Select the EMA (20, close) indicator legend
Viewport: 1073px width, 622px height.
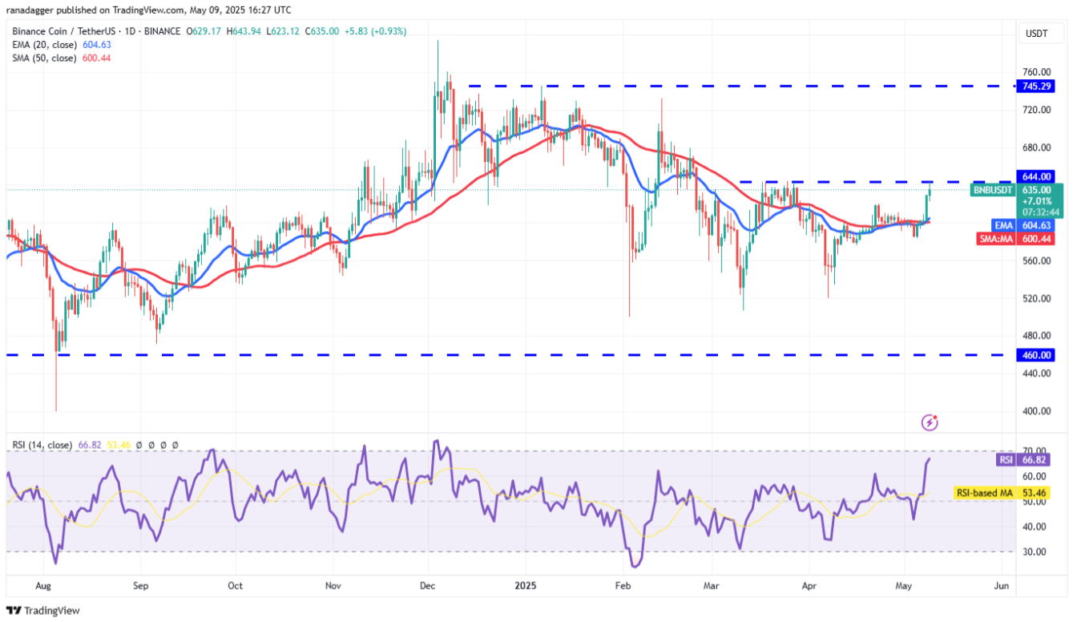tap(45, 45)
